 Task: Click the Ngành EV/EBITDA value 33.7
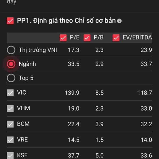coord(146,64)
